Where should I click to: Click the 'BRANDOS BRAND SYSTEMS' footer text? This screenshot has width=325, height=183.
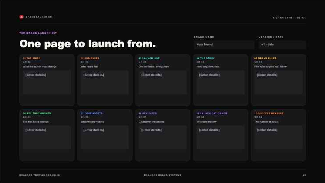[163, 176]
